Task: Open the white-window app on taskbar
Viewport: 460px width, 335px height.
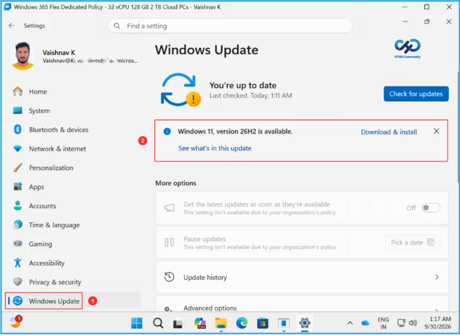Action: click(284, 324)
